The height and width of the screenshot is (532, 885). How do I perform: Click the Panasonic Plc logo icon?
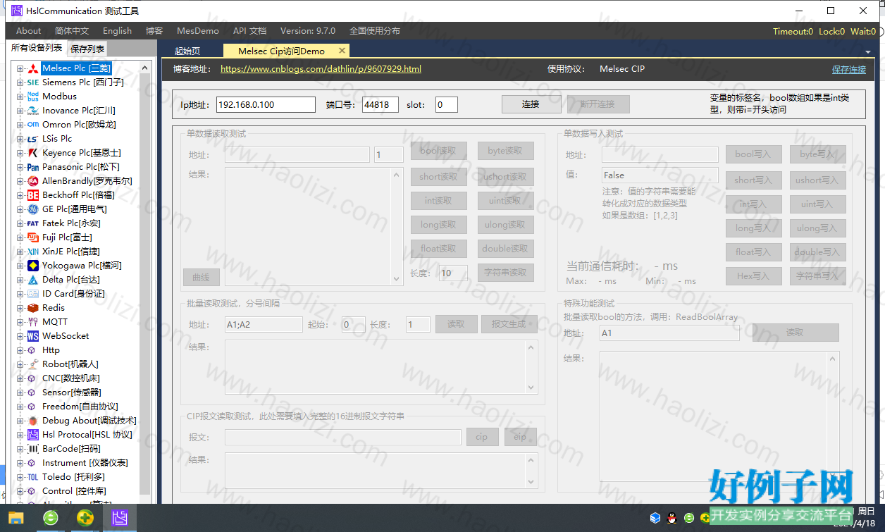[32, 167]
